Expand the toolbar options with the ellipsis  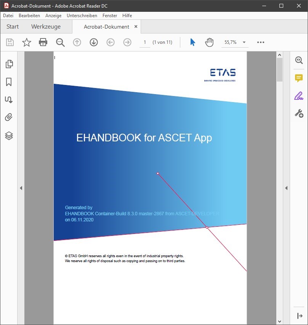pos(260,42)
